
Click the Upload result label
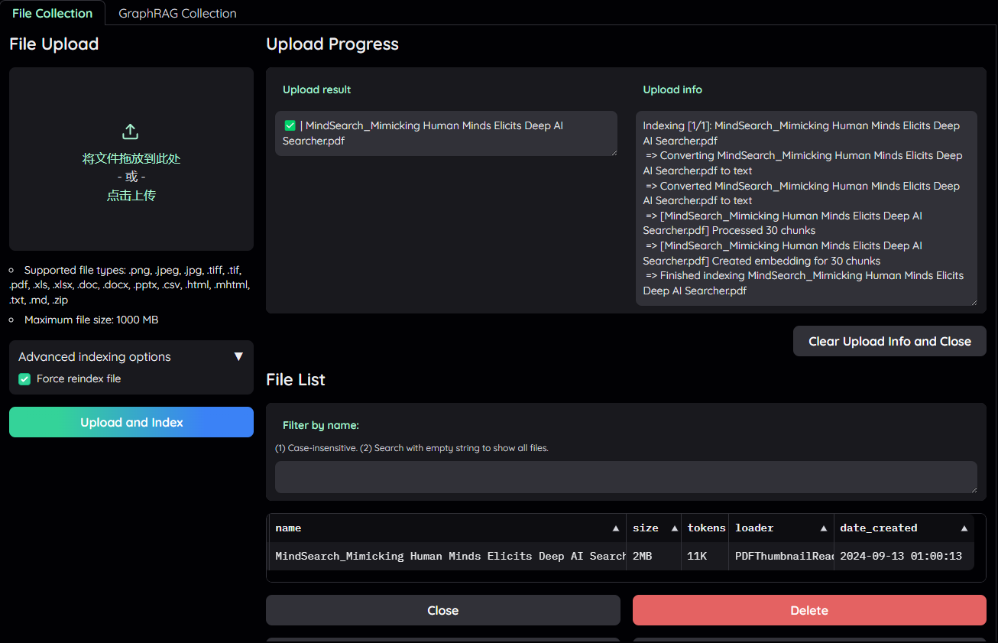coord(316,89)
